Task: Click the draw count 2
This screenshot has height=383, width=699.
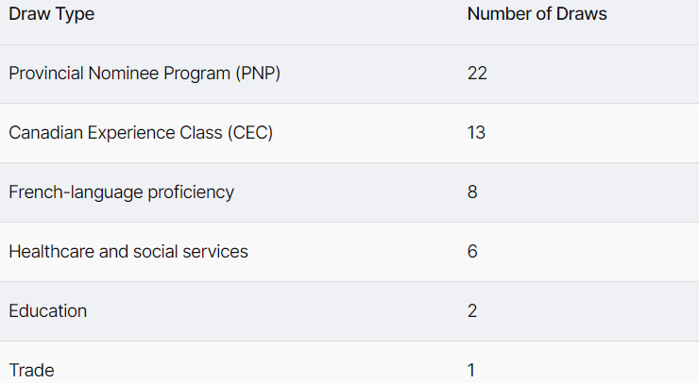Action: coord(472,311)
